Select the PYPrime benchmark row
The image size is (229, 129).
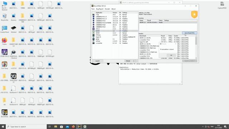115,35
